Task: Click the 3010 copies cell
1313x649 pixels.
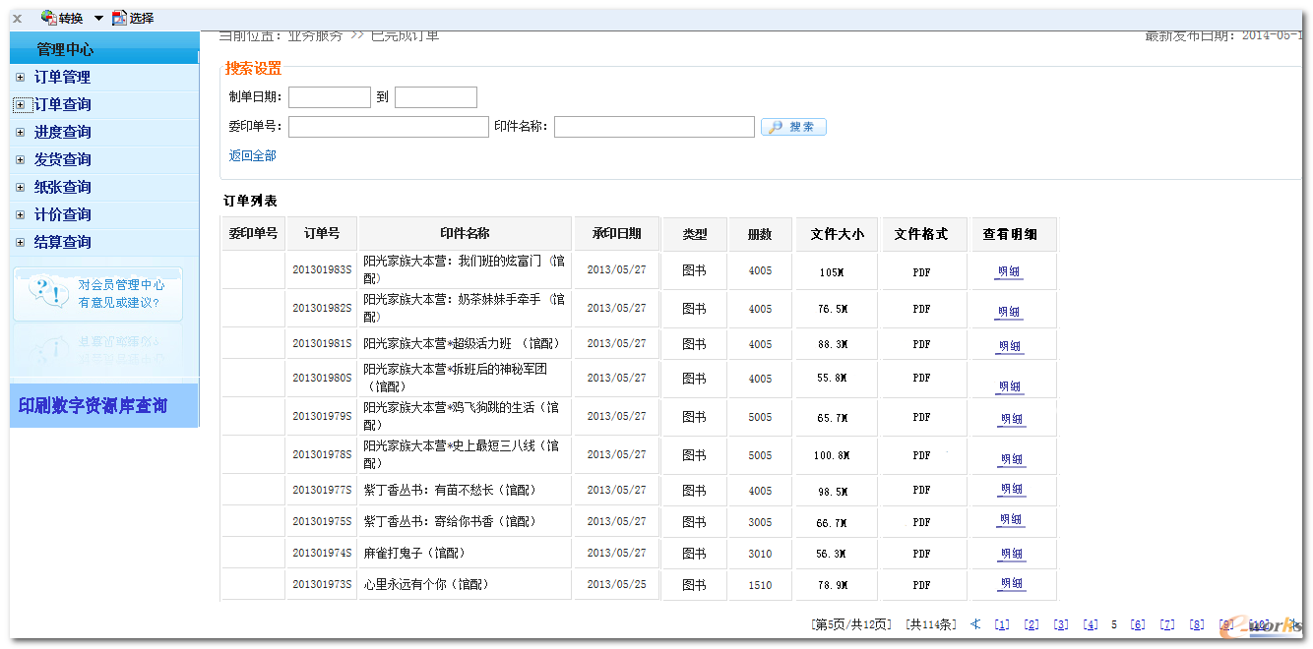Action: 760,554
